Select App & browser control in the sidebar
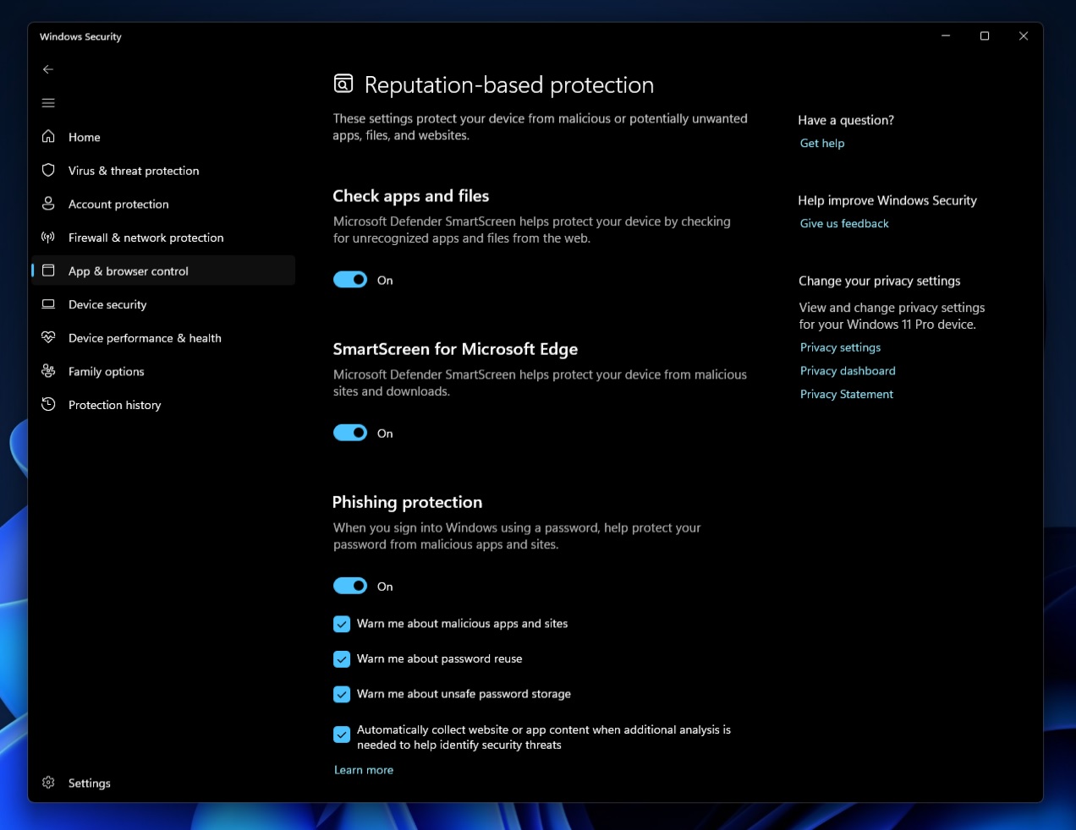Viewport: 1076px width, 830px height. tap(128, 270)
